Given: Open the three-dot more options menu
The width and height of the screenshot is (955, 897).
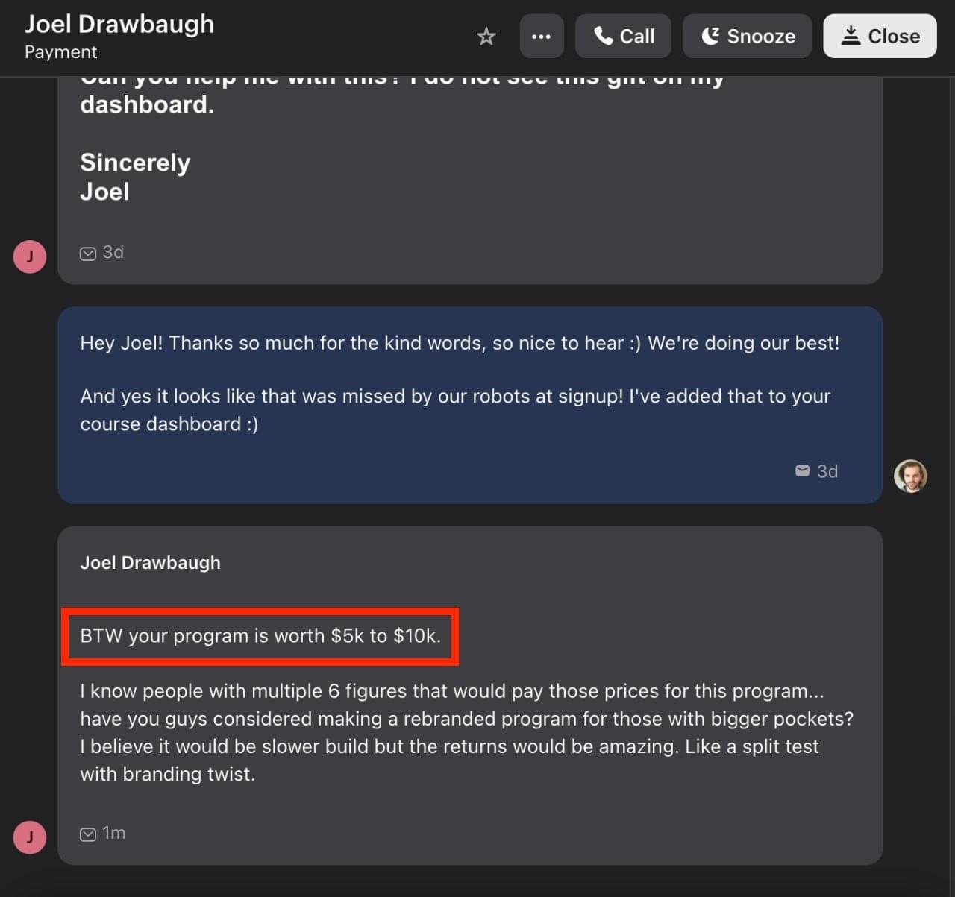Looking at the screenshot, I should pyautogui.click(x=541, y=37).
